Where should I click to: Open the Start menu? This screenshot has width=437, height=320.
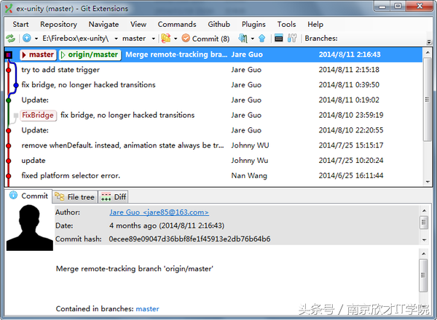[x=20, y=25]
